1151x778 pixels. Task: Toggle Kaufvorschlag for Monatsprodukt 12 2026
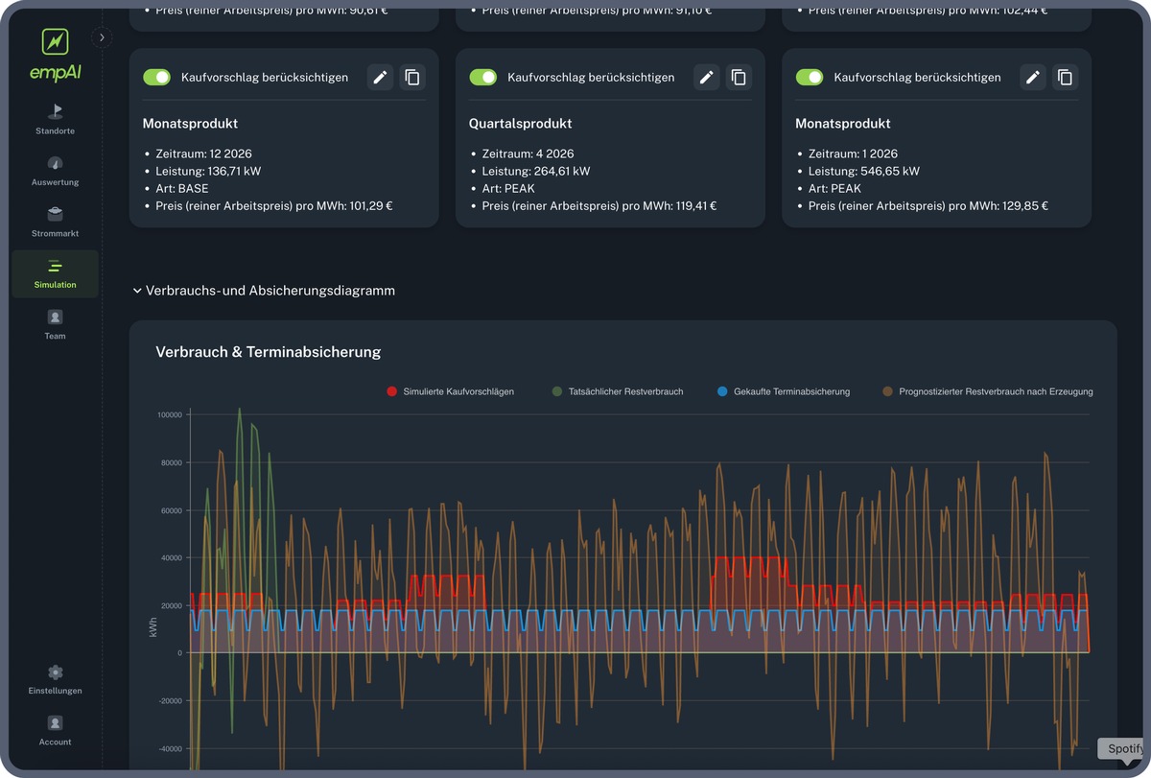point(156,78)
